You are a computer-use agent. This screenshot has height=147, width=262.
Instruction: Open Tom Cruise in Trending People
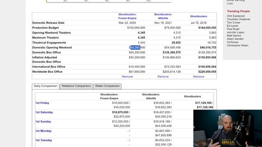coord(233,22)
